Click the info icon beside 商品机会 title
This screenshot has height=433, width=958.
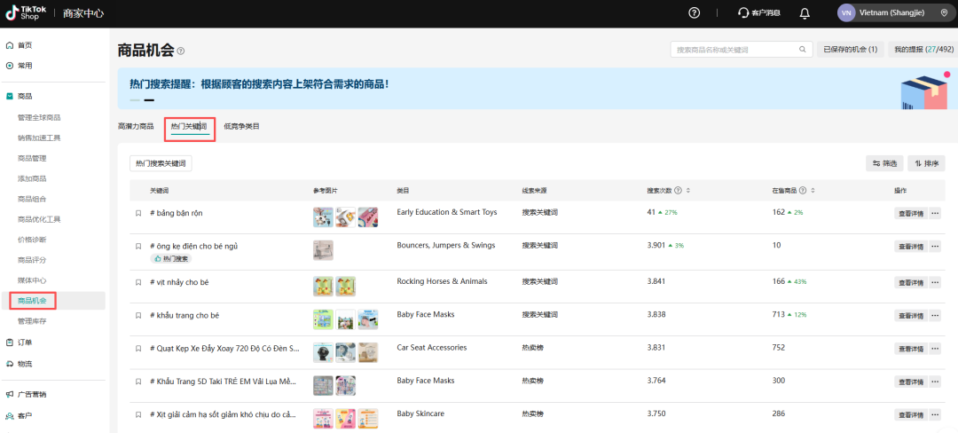click(181, 51)
